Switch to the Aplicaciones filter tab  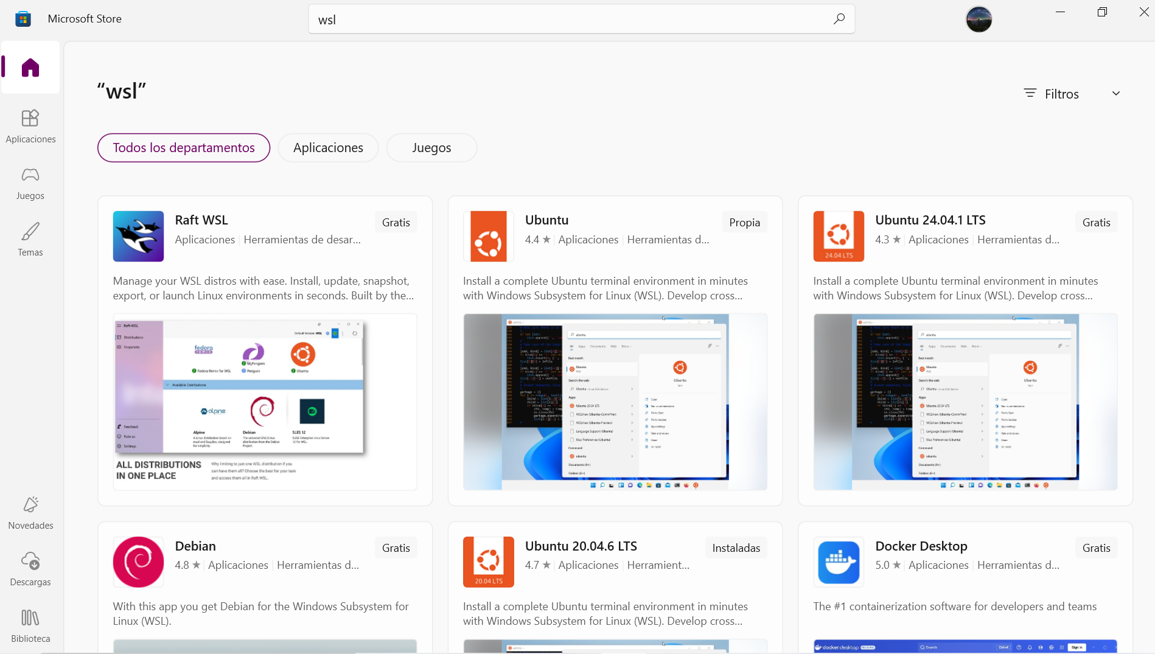click(x=328, y=147)
